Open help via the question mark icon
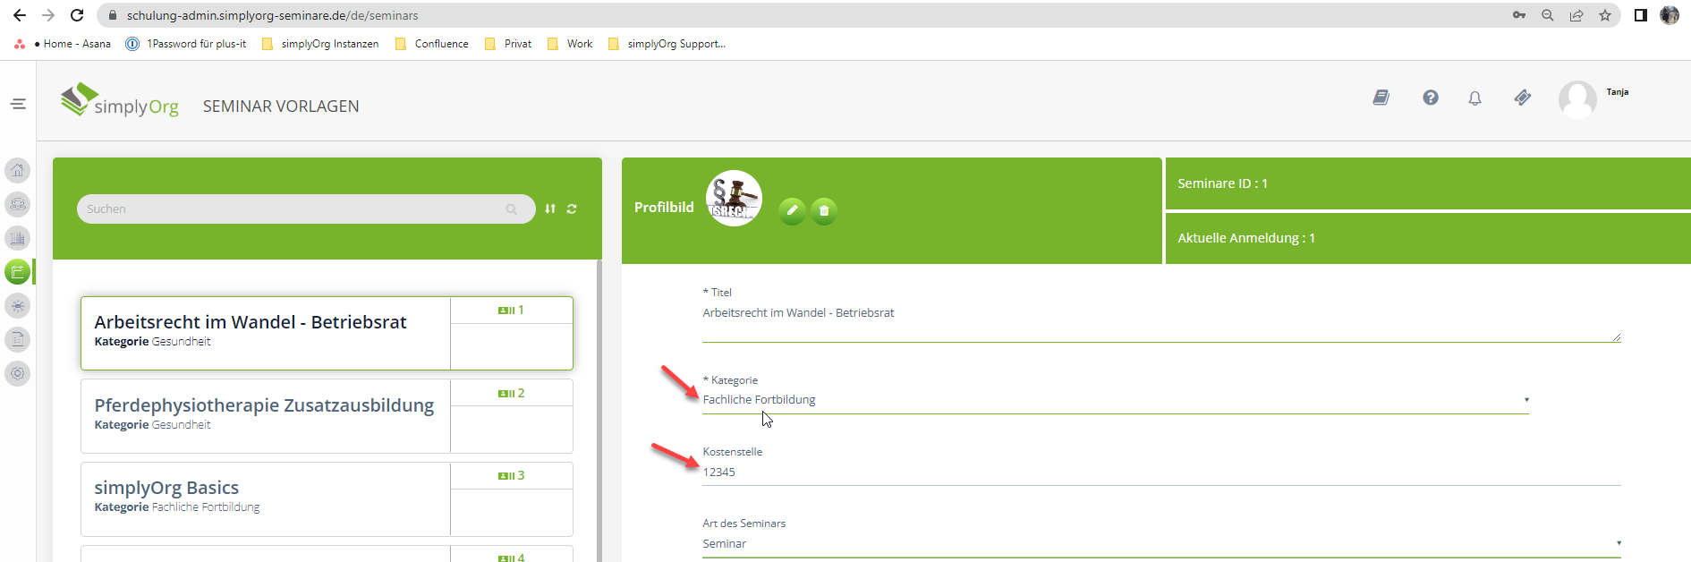The image size is (1691, 562). tap(1431, 98)
